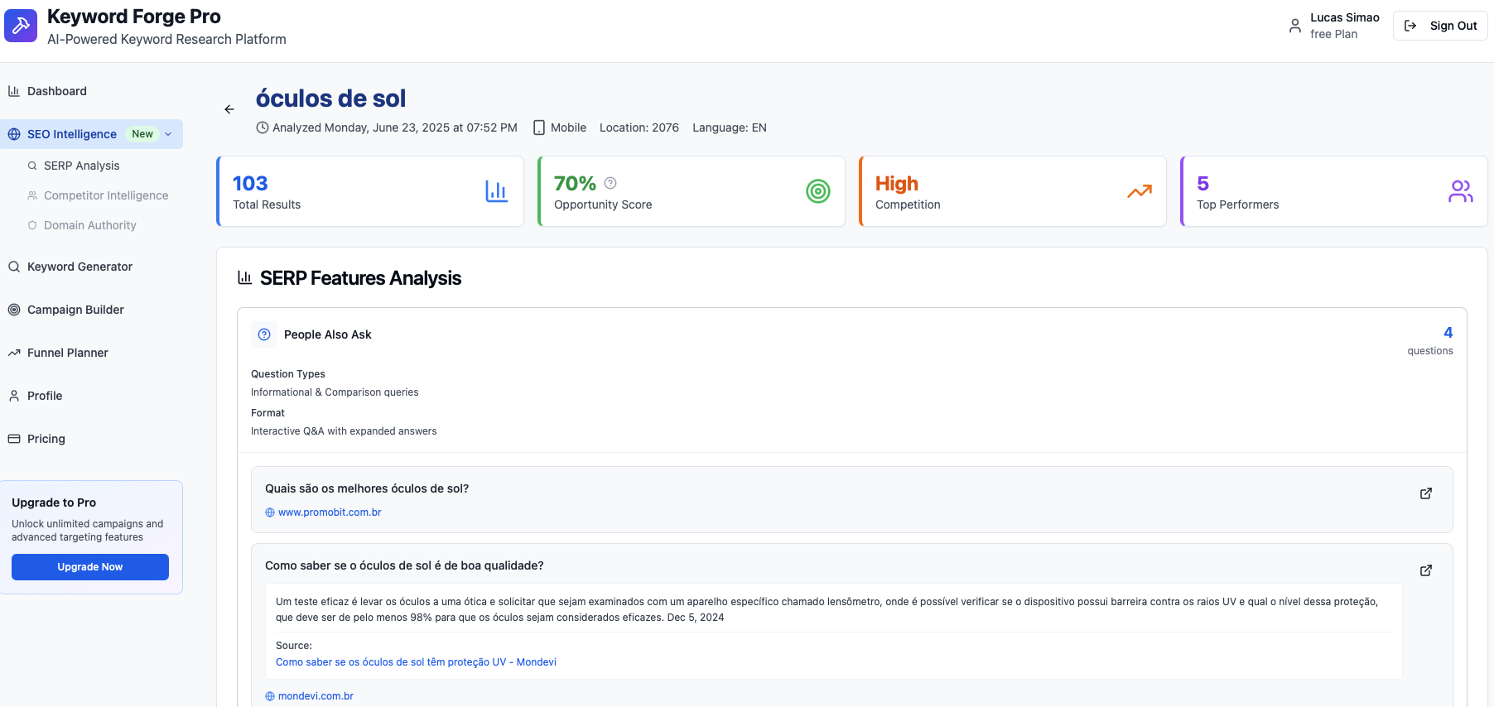The height and width of the screenshot is (707, 1494).
Task: Click the Funnel Planner trend icon
Action: tap(14, 353)
